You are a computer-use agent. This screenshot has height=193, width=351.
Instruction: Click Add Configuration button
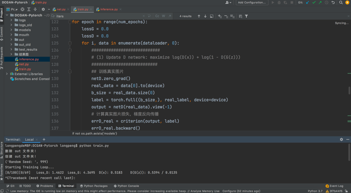(x=252, y=3)
